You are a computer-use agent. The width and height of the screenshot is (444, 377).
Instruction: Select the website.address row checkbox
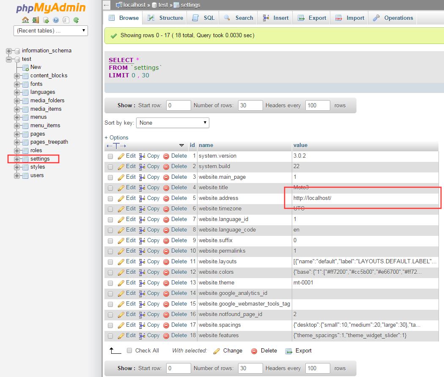[x=110, y=198]
